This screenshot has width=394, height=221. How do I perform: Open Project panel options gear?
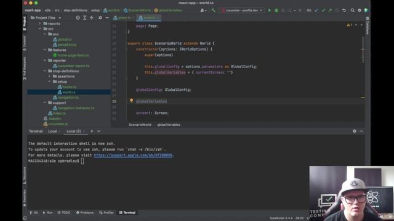[100, 18]
